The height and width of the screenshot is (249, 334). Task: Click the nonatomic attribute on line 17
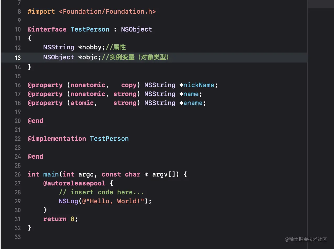[x=88, y=94]
